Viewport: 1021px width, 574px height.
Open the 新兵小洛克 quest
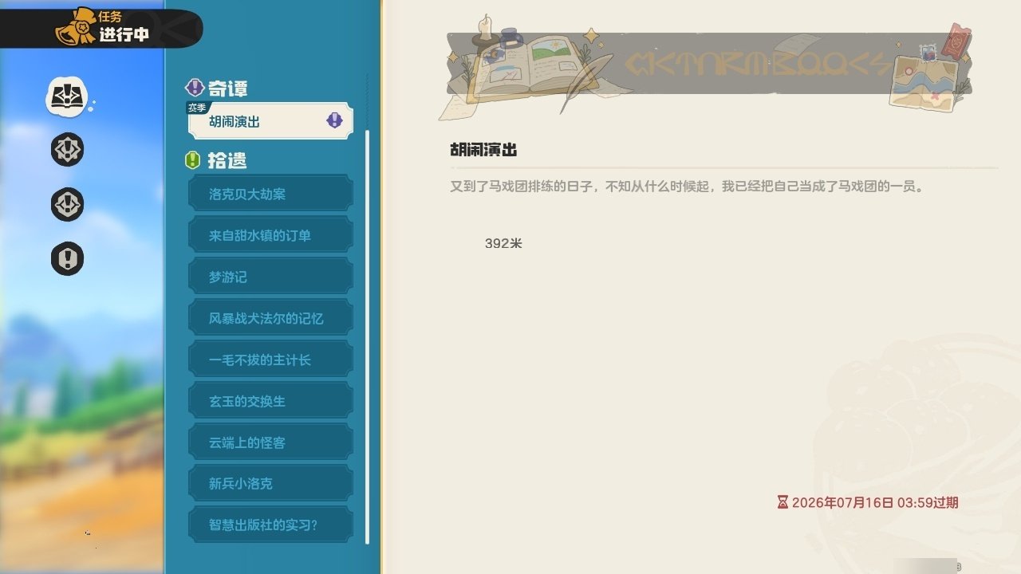point(270,484)
